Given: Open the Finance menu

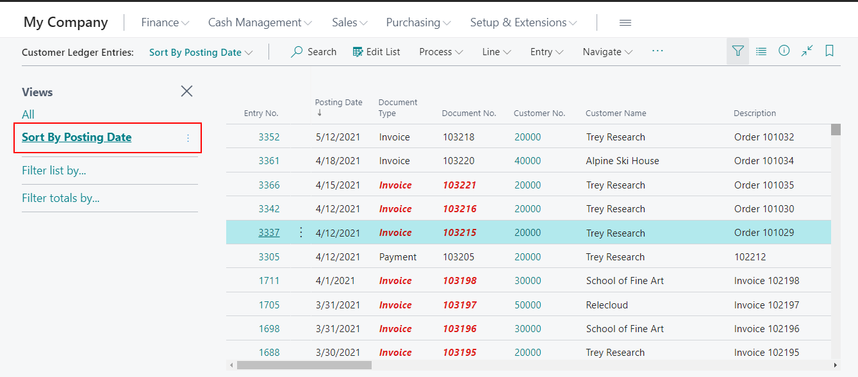Looking at the screenshot, I should pyautogui.click(x=164, y=22).
